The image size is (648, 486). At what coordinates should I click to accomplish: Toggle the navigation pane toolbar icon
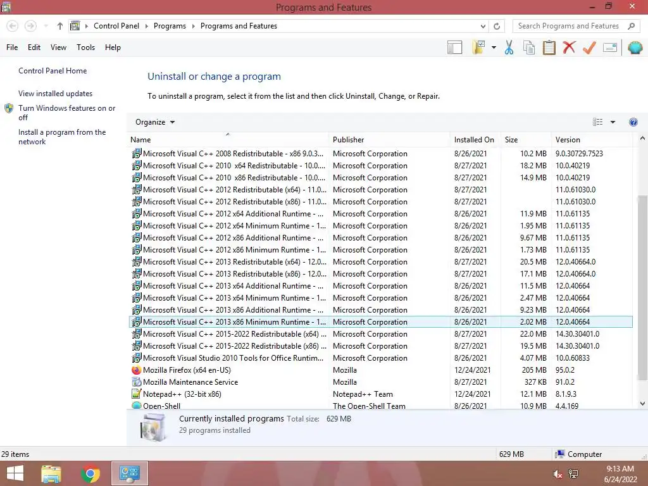(454, 47)
